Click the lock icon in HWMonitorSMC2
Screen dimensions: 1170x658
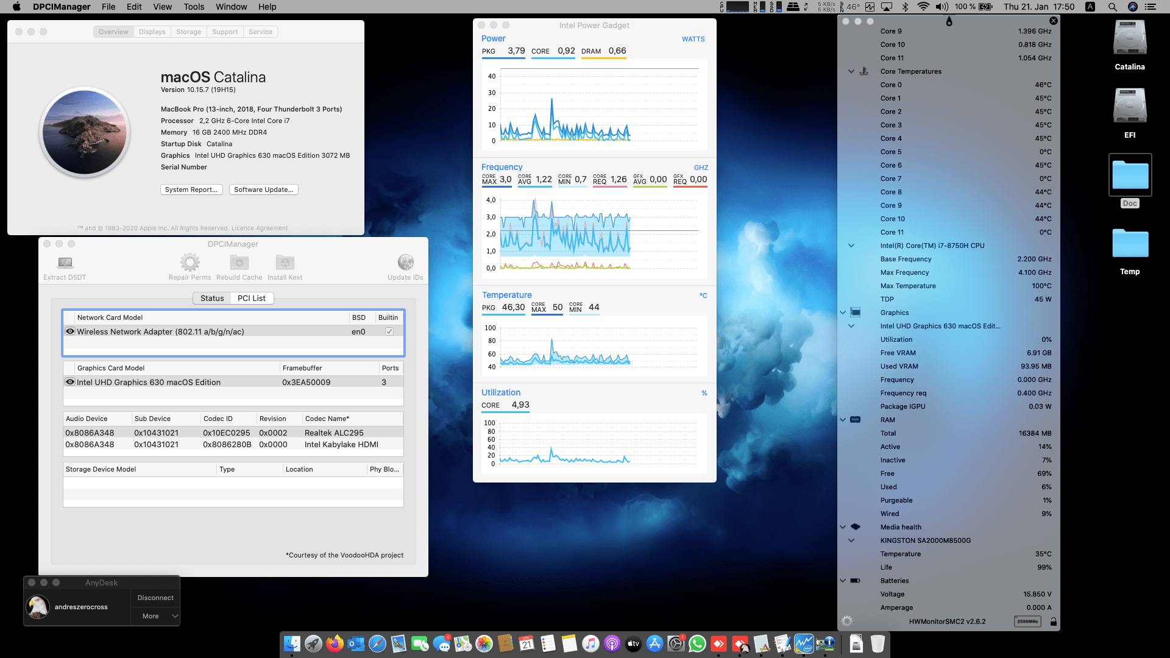1053,621
